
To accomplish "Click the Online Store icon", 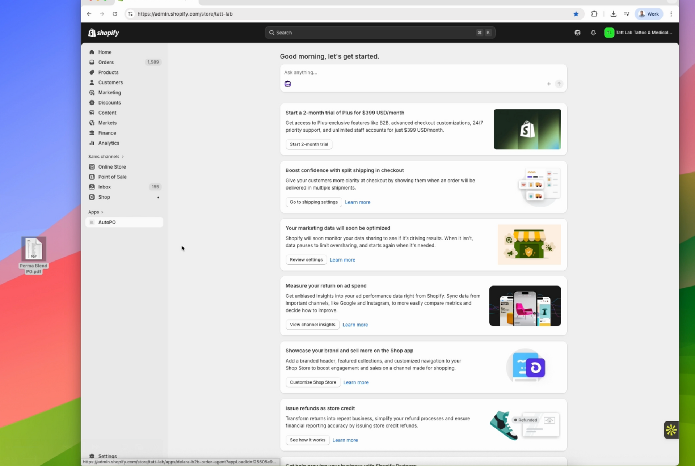I will point(92,167).
